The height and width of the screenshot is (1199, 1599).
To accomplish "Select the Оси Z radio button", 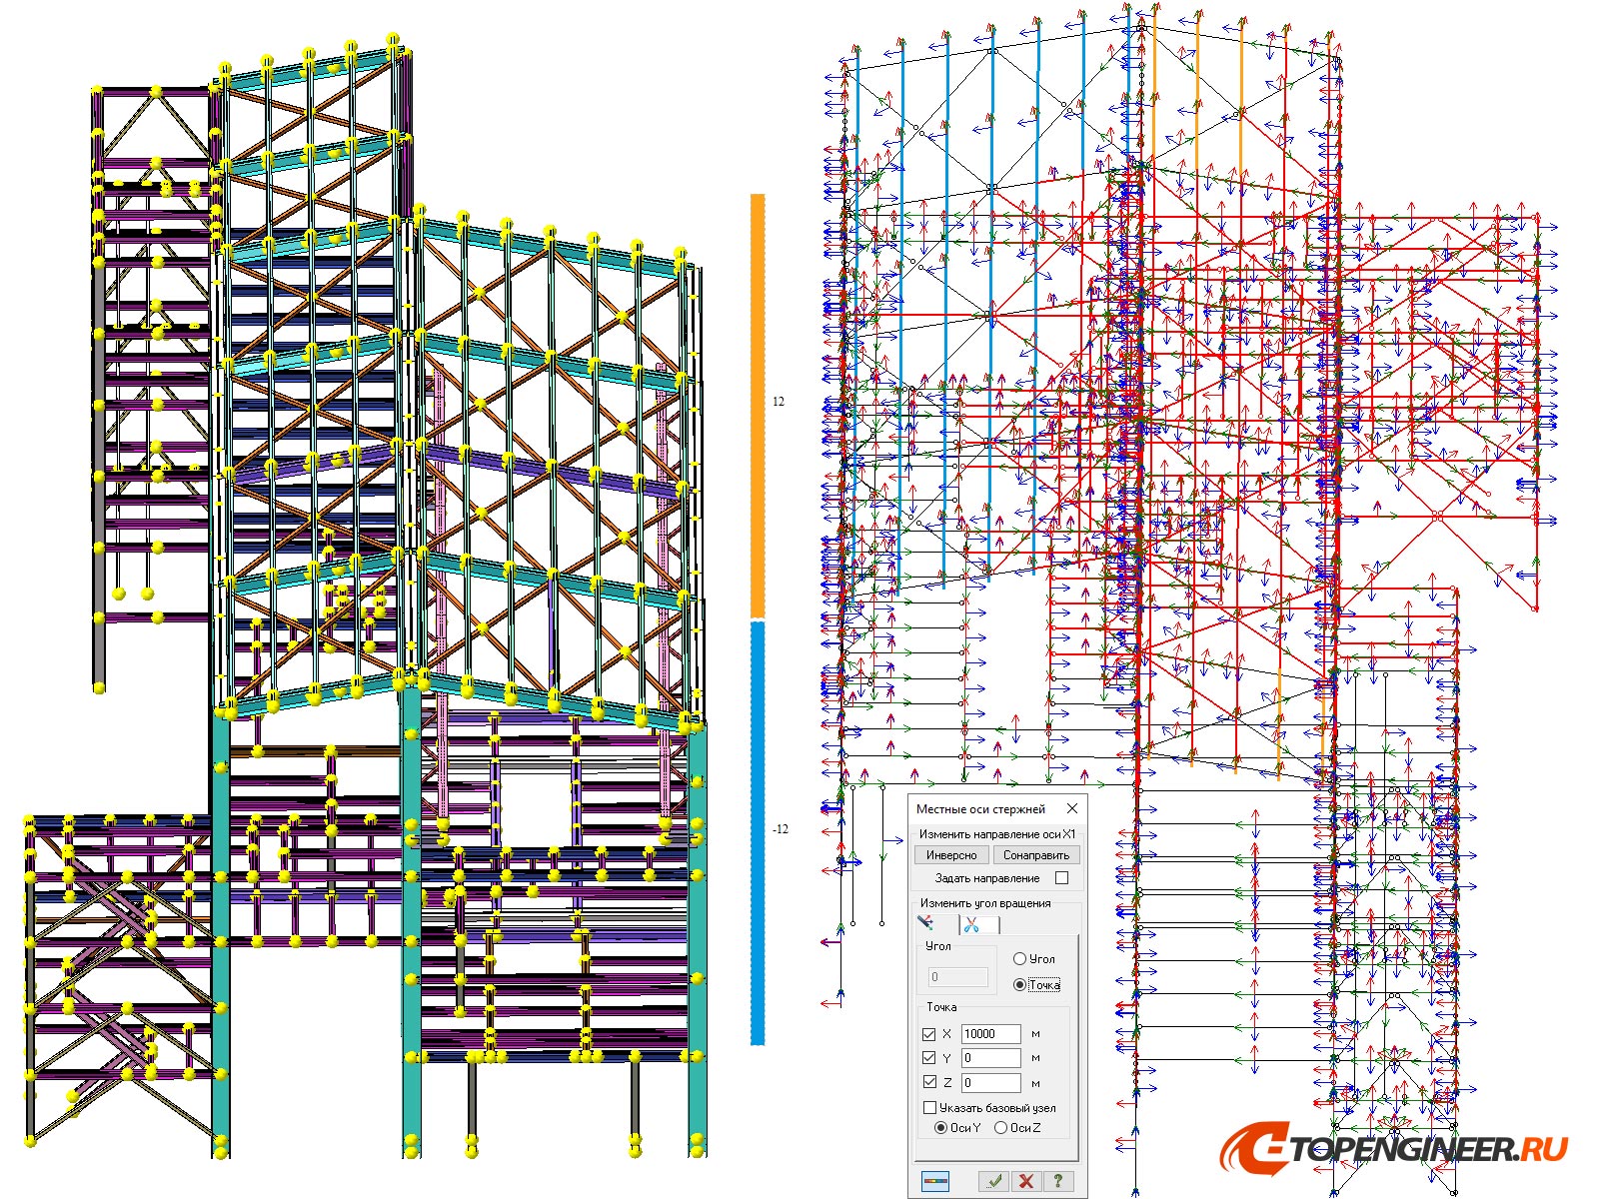I will pos(1001,1128).
